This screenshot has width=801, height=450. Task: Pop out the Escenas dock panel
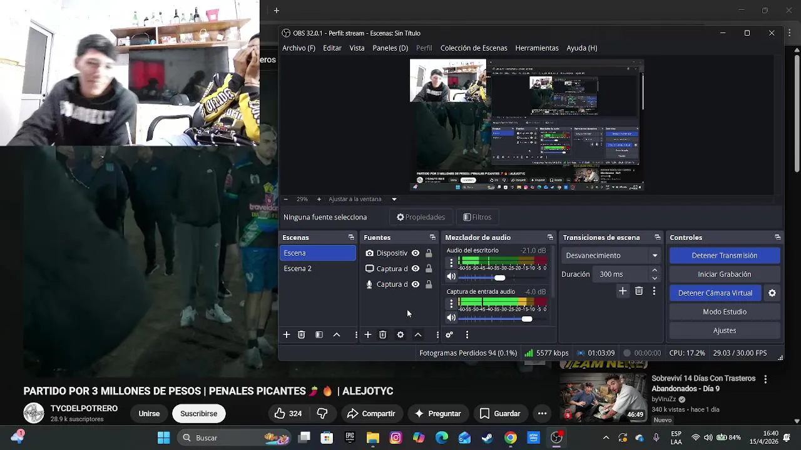[x=351, y=237]
